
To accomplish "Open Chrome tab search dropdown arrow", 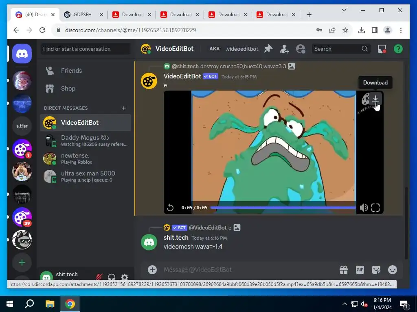I will pyautogui.click(x=344, y=10).
